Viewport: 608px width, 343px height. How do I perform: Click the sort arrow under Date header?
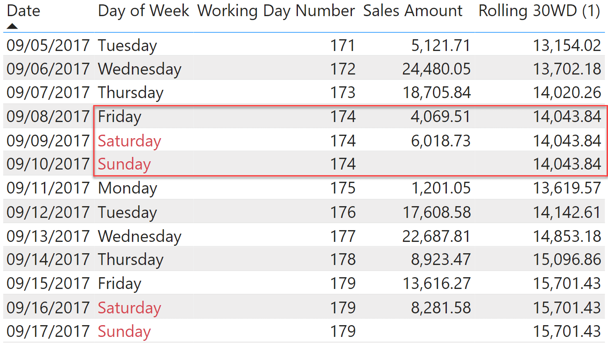pyautogui.click(x=12, y=27)
